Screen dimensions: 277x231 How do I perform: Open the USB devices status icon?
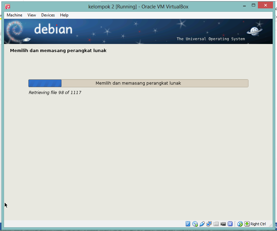coord(202,224)
